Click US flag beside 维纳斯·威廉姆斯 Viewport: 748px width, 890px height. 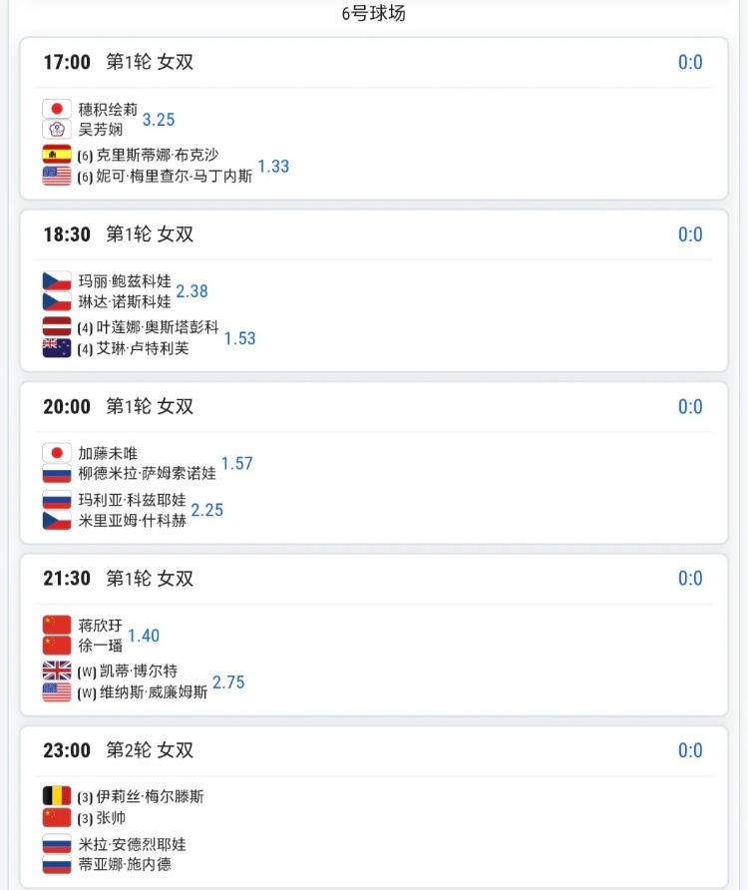(57, 691)
